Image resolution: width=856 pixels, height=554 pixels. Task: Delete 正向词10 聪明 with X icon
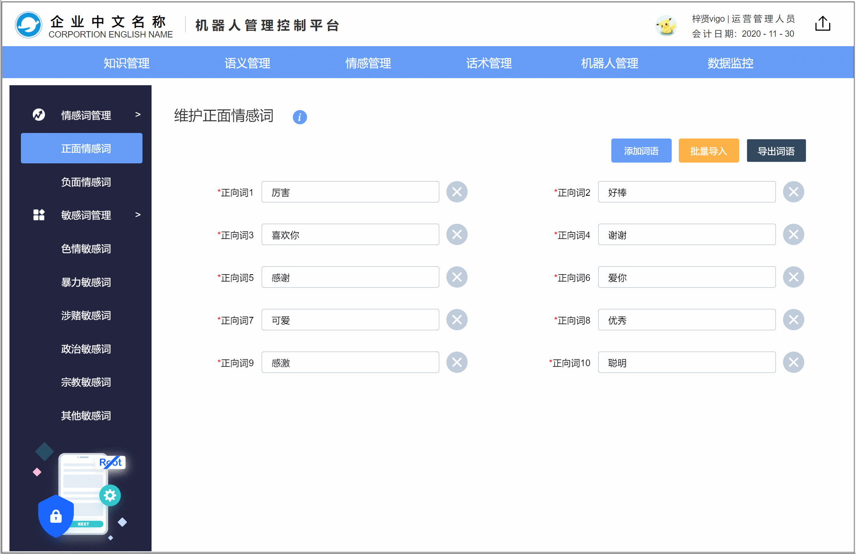pyautogui.click(x=793, y=363)
